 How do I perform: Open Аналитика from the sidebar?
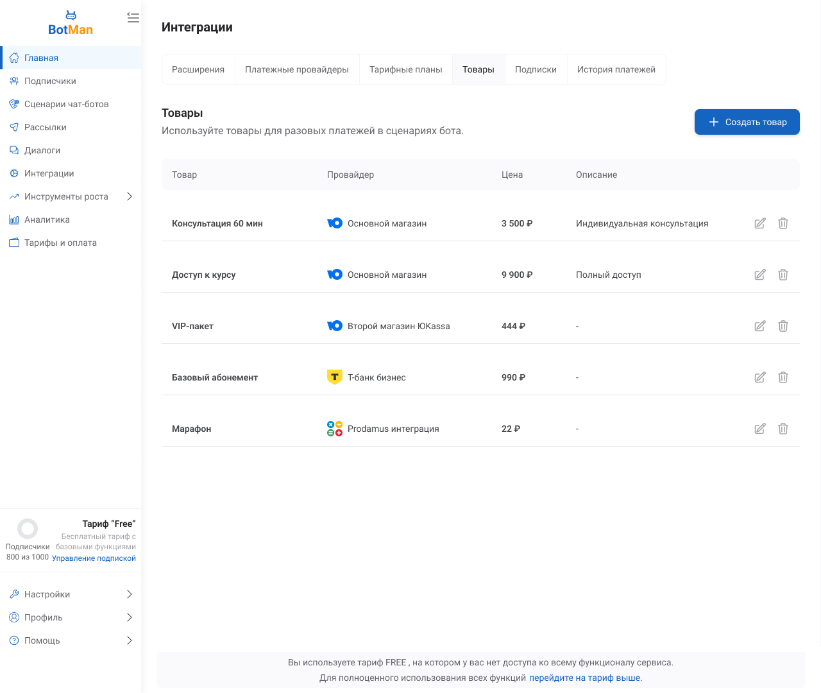pos(47,219)
